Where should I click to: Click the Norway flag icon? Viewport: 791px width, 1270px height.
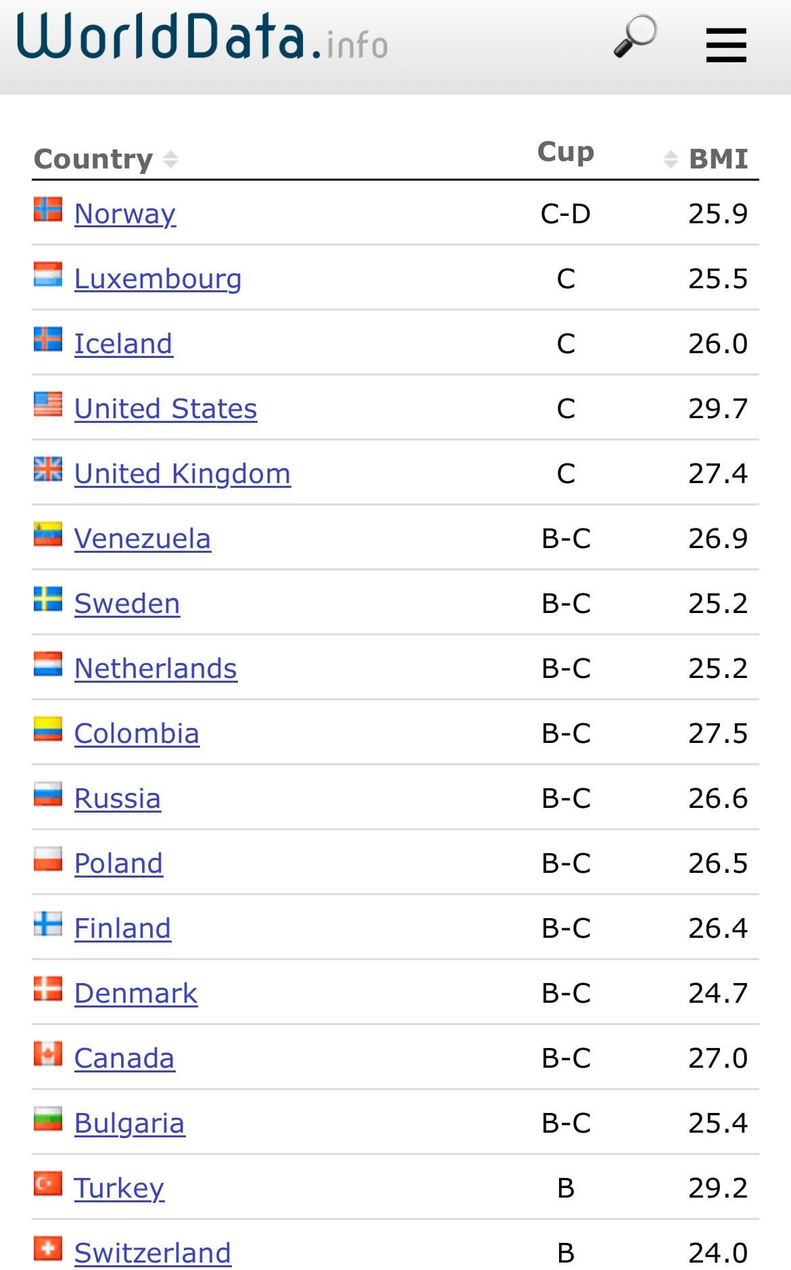point(48,210)
